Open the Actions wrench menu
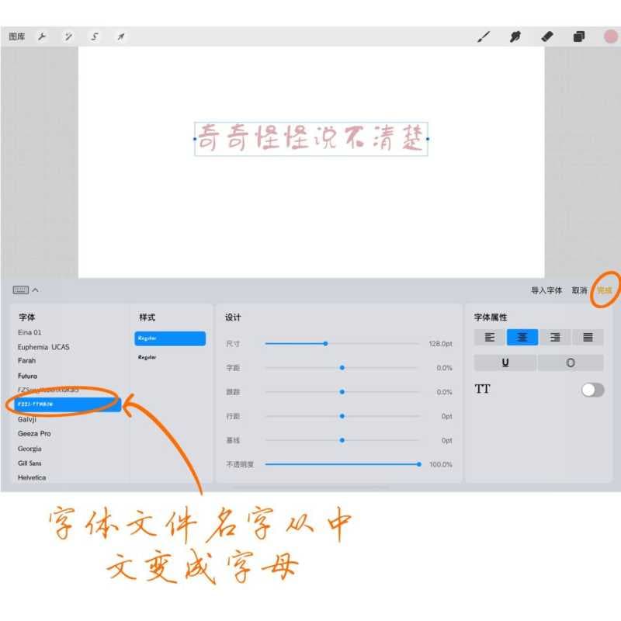 click(x=43, y=36)
